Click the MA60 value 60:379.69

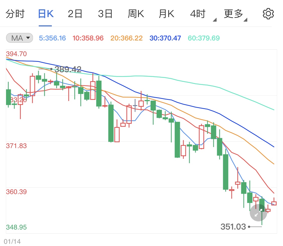[x=204, y=38]
